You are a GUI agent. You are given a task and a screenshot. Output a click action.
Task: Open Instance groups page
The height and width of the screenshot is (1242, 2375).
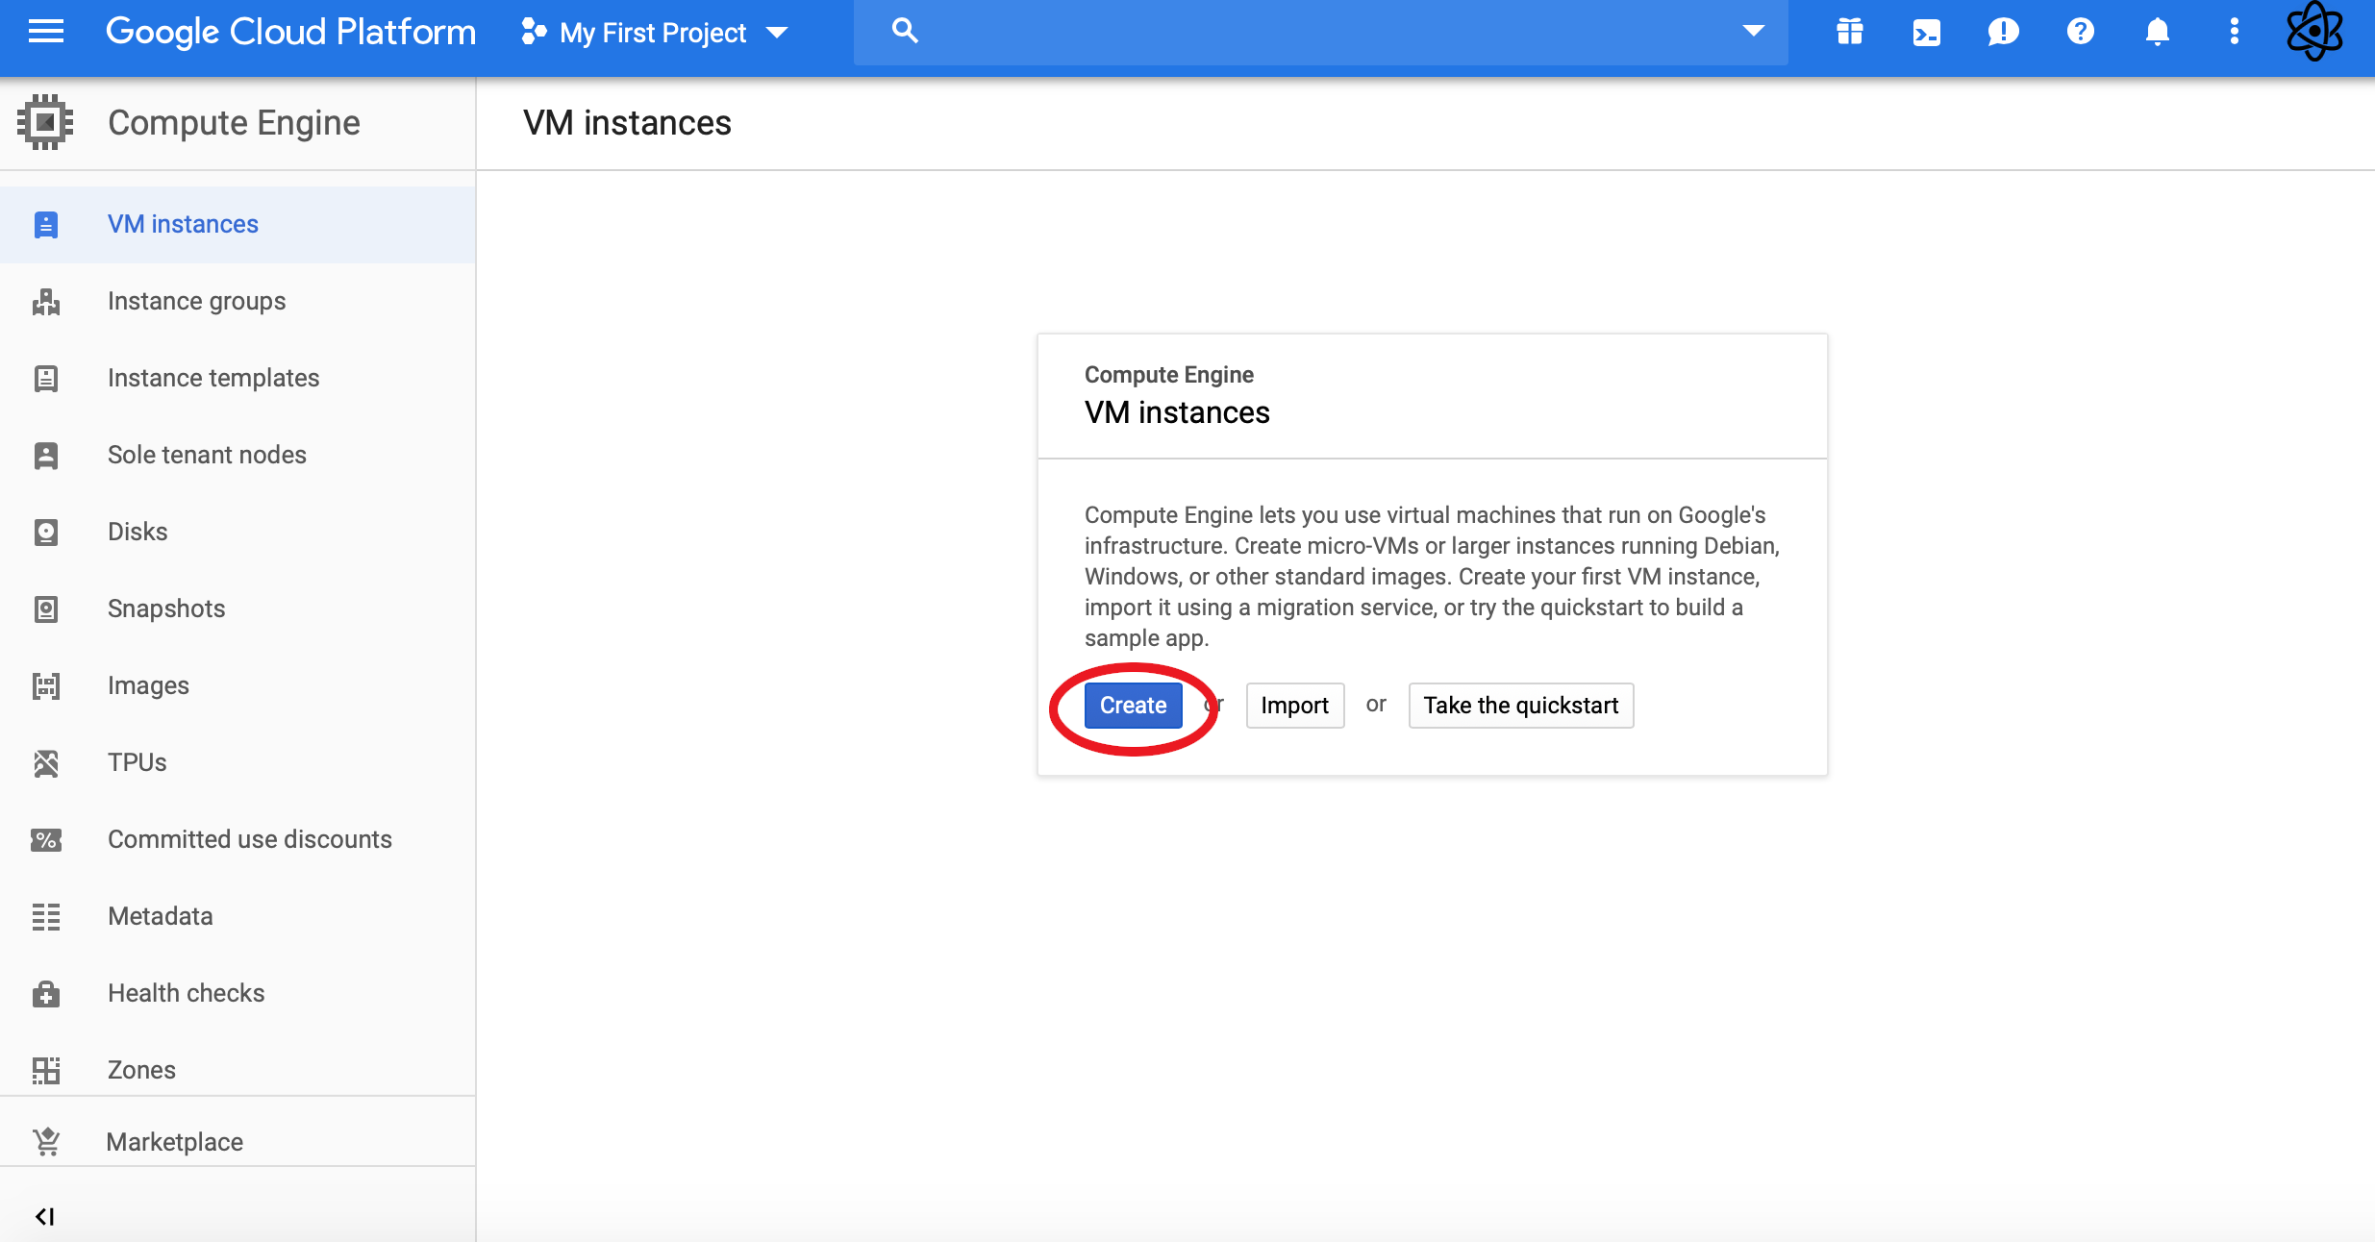pos(237,301)
